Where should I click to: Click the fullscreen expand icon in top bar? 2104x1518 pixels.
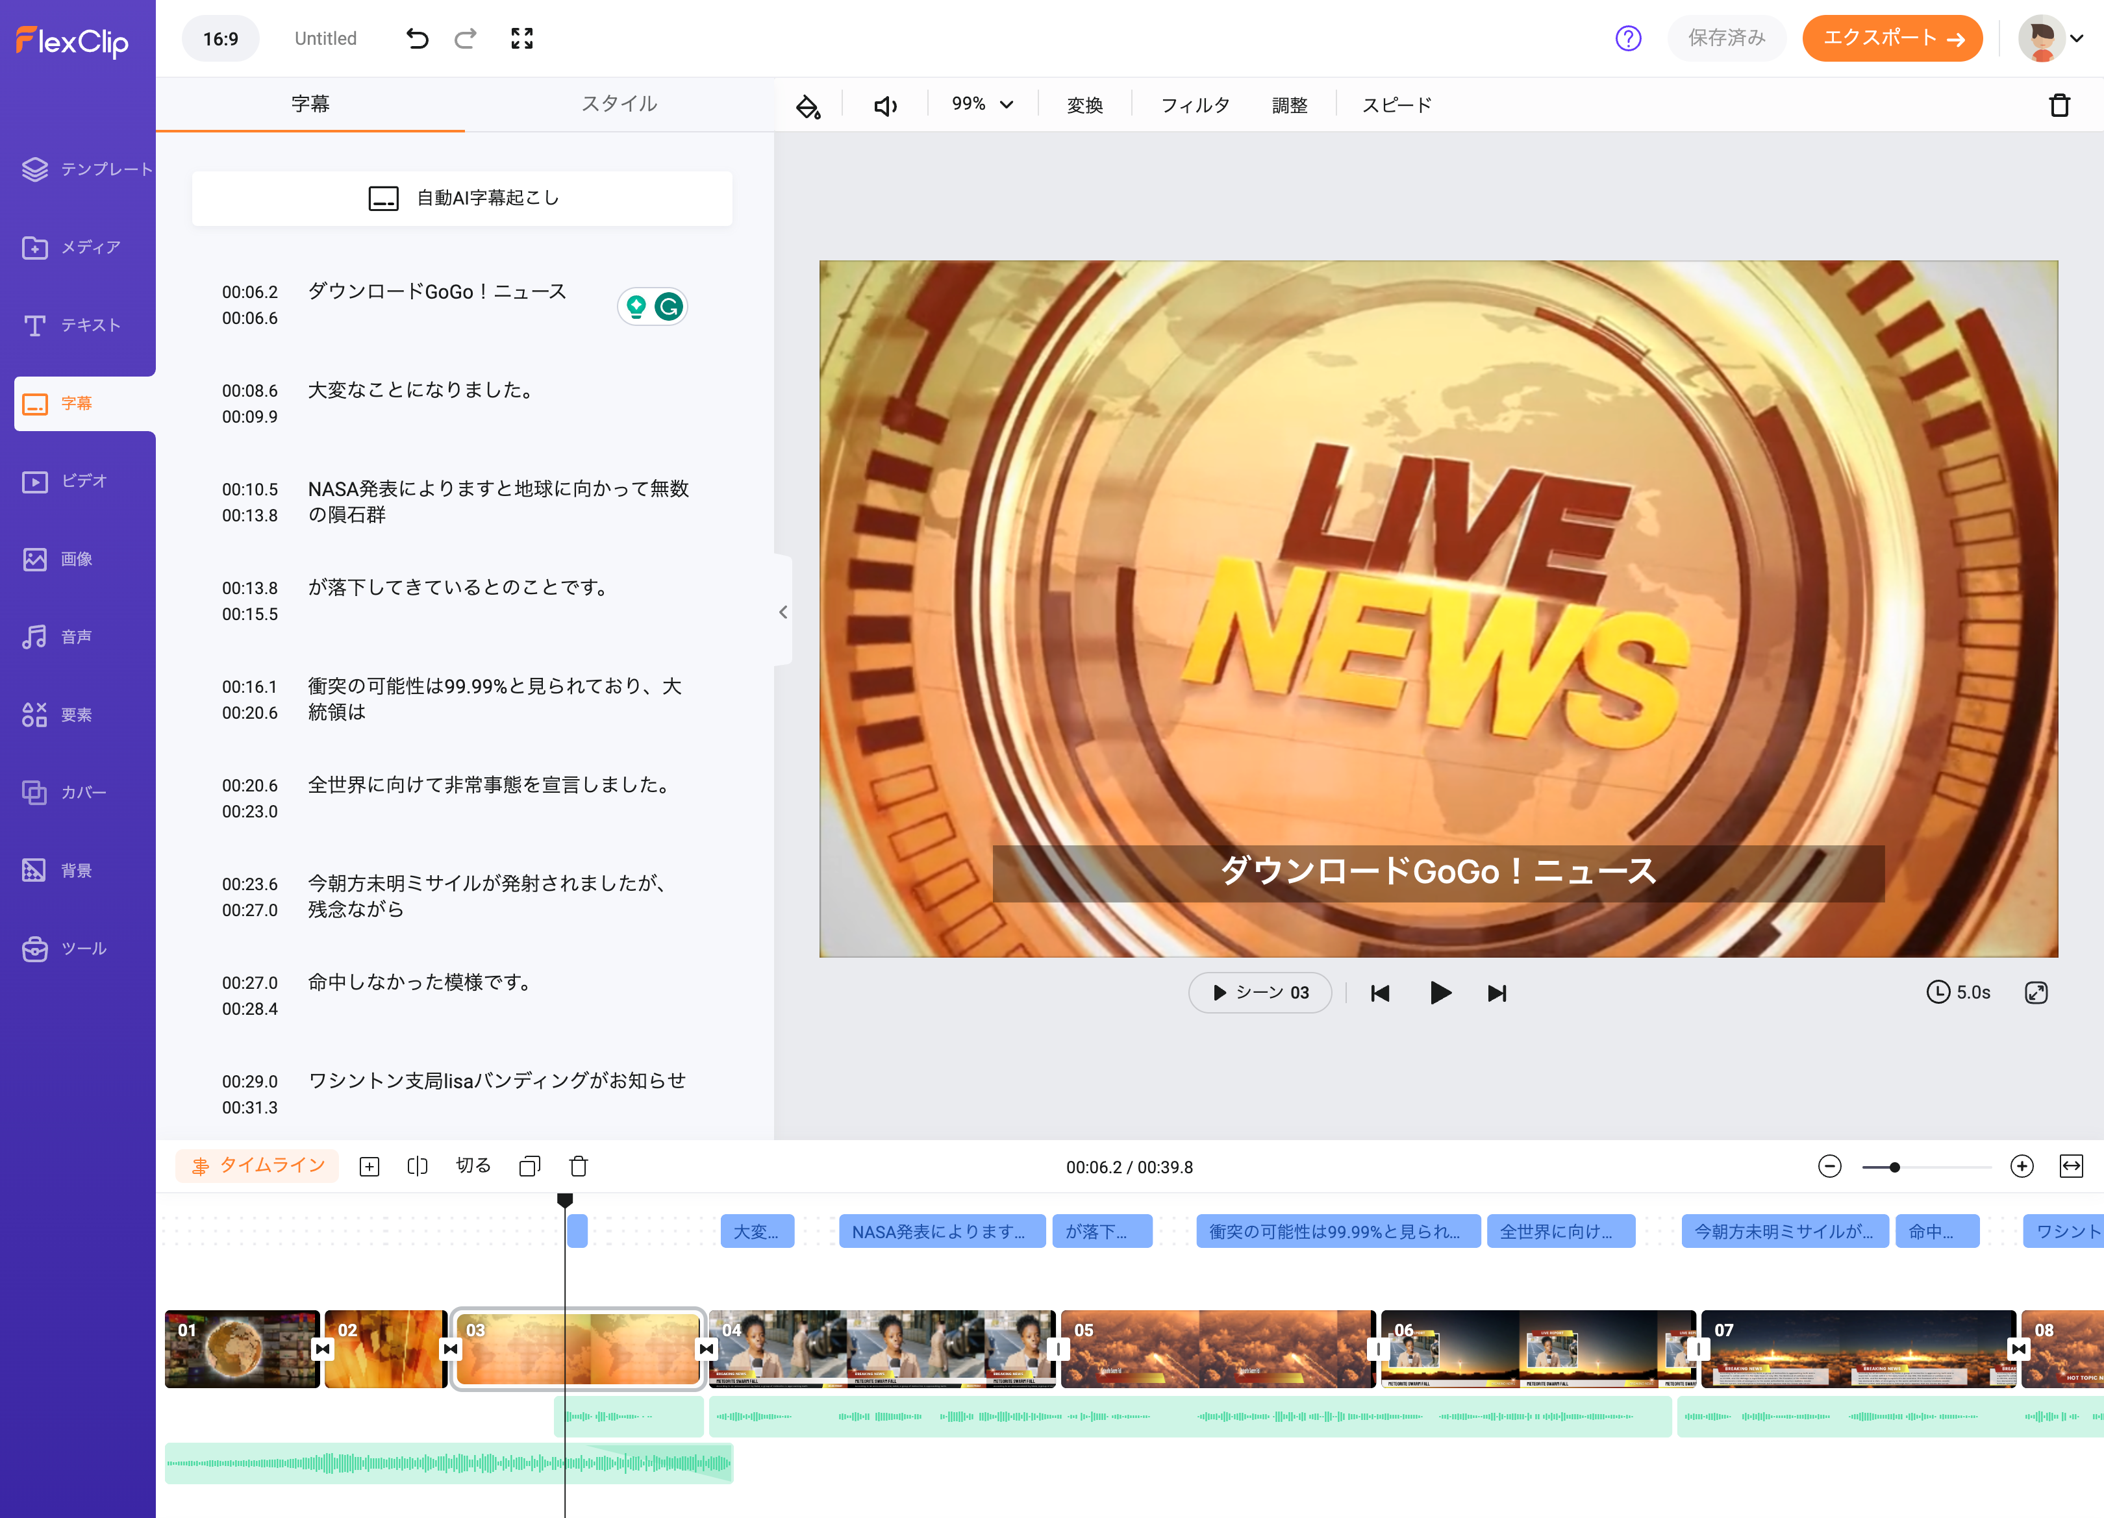521,38
